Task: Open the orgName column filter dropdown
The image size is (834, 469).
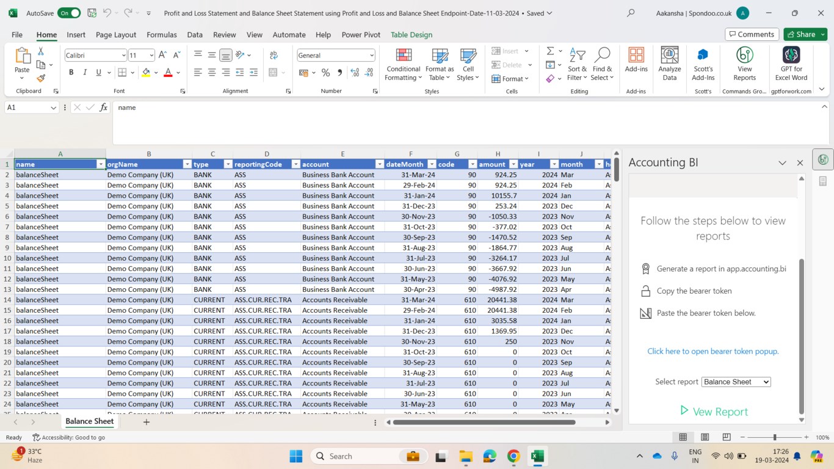Action: tap(187, 164)
